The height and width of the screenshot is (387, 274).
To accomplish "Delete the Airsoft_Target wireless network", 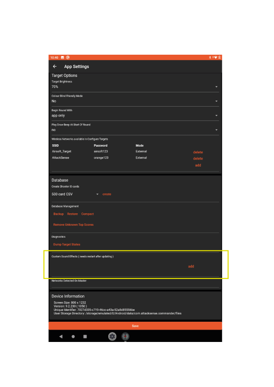I will click(x=198, y=152).
